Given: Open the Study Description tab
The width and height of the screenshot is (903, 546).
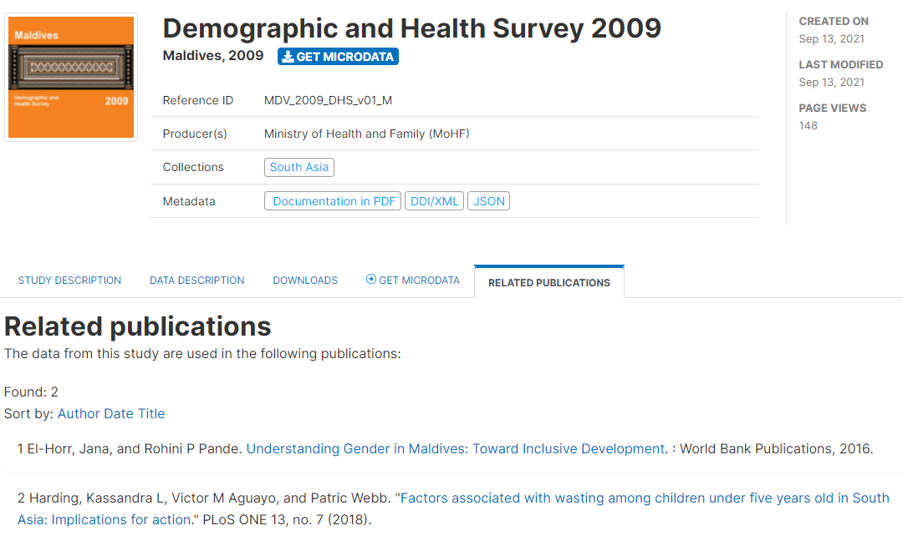Looking at the screenshot, I should click(69, 281).
